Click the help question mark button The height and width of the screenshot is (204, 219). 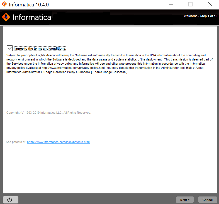pos(11,200)
